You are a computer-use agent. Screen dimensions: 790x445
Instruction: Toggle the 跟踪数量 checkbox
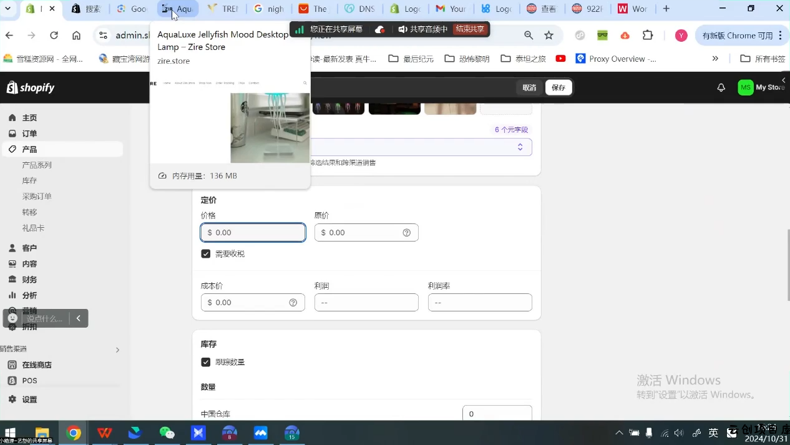coord(206,362)
